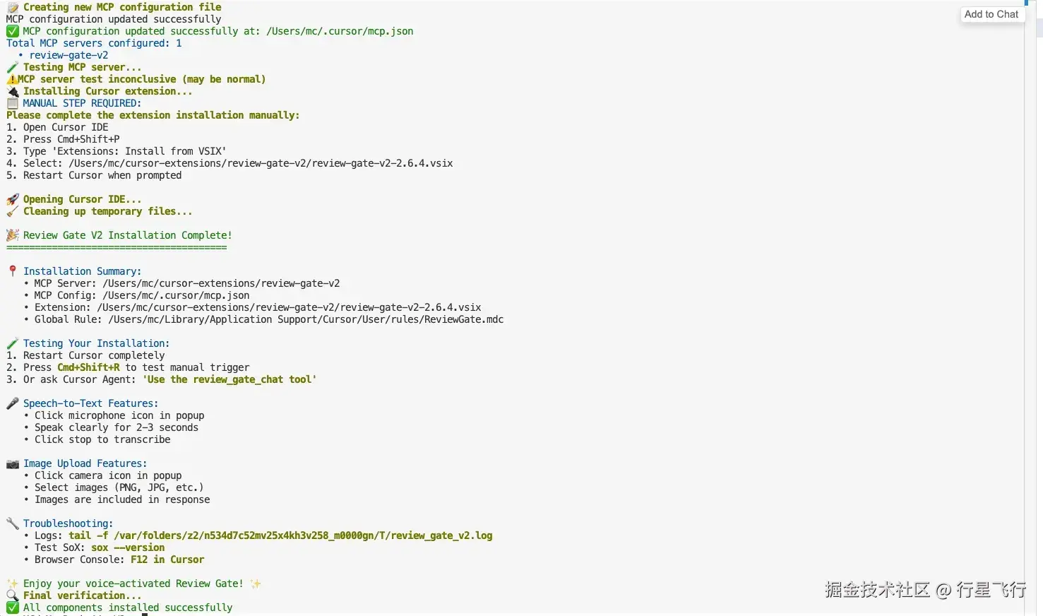Click the 'Please complete the extension installation manually:' line
Image resolution: width=1043 pixels, height=616 pixels.
(x=153, y=115)
